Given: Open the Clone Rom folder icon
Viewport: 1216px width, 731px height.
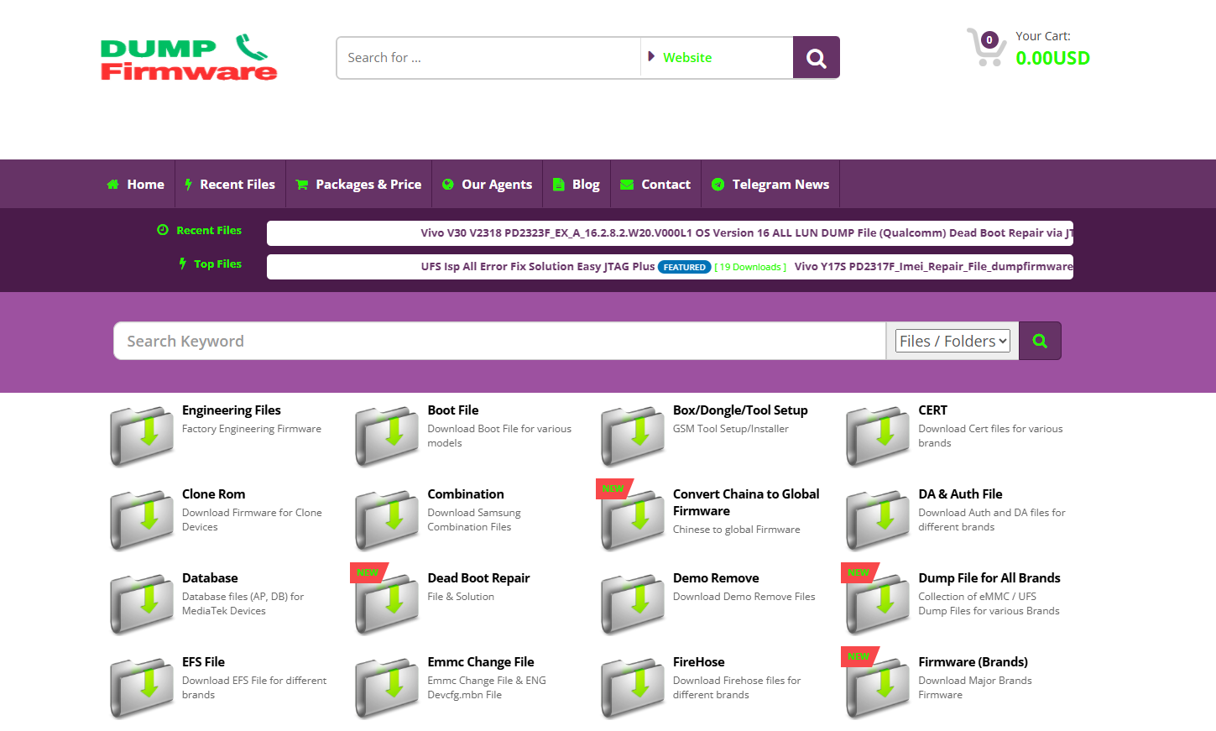Looking at the screenshot, I should coord(142,520).
